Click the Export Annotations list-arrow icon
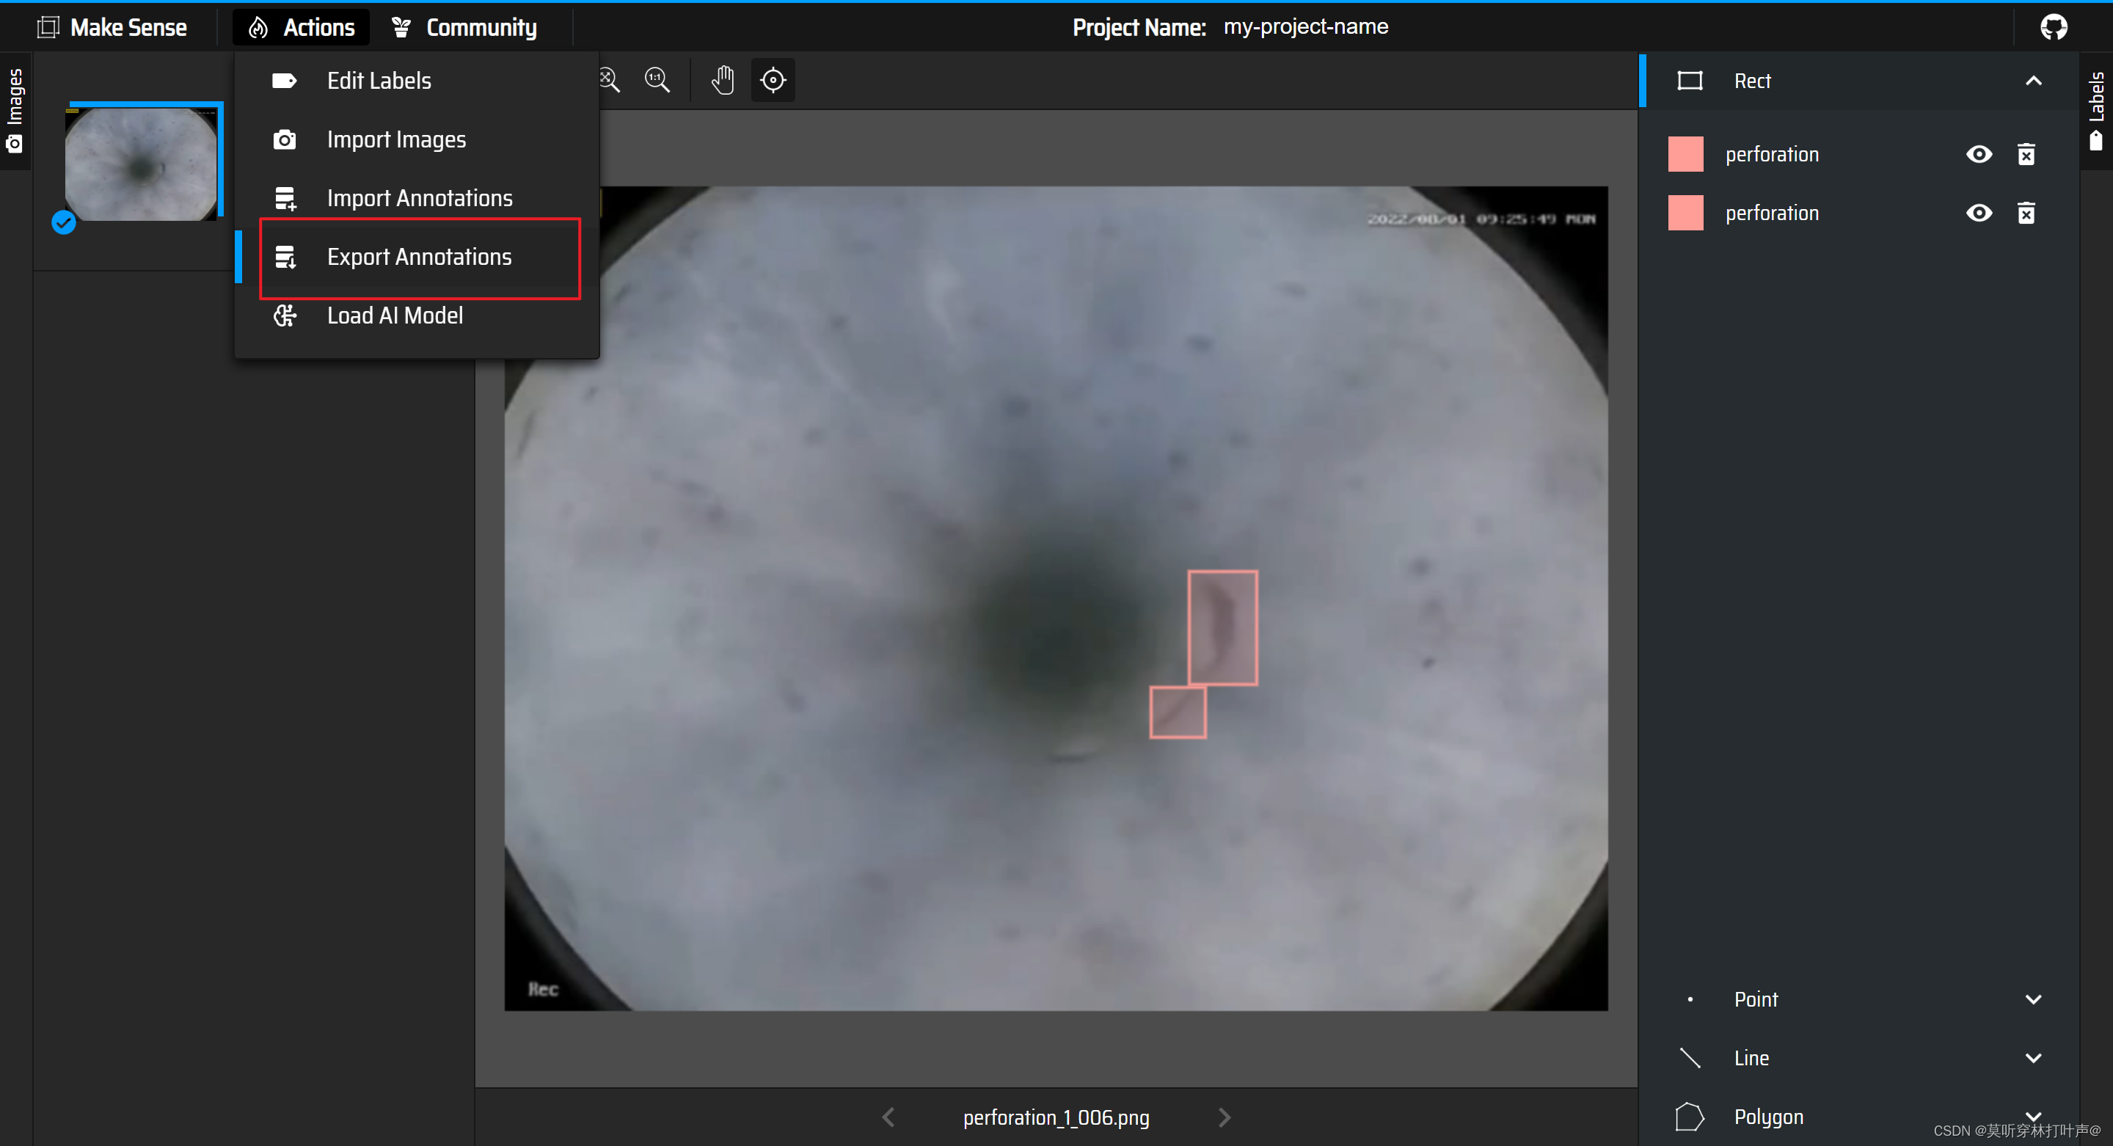 pyautogui.click(x=285, y=258)
